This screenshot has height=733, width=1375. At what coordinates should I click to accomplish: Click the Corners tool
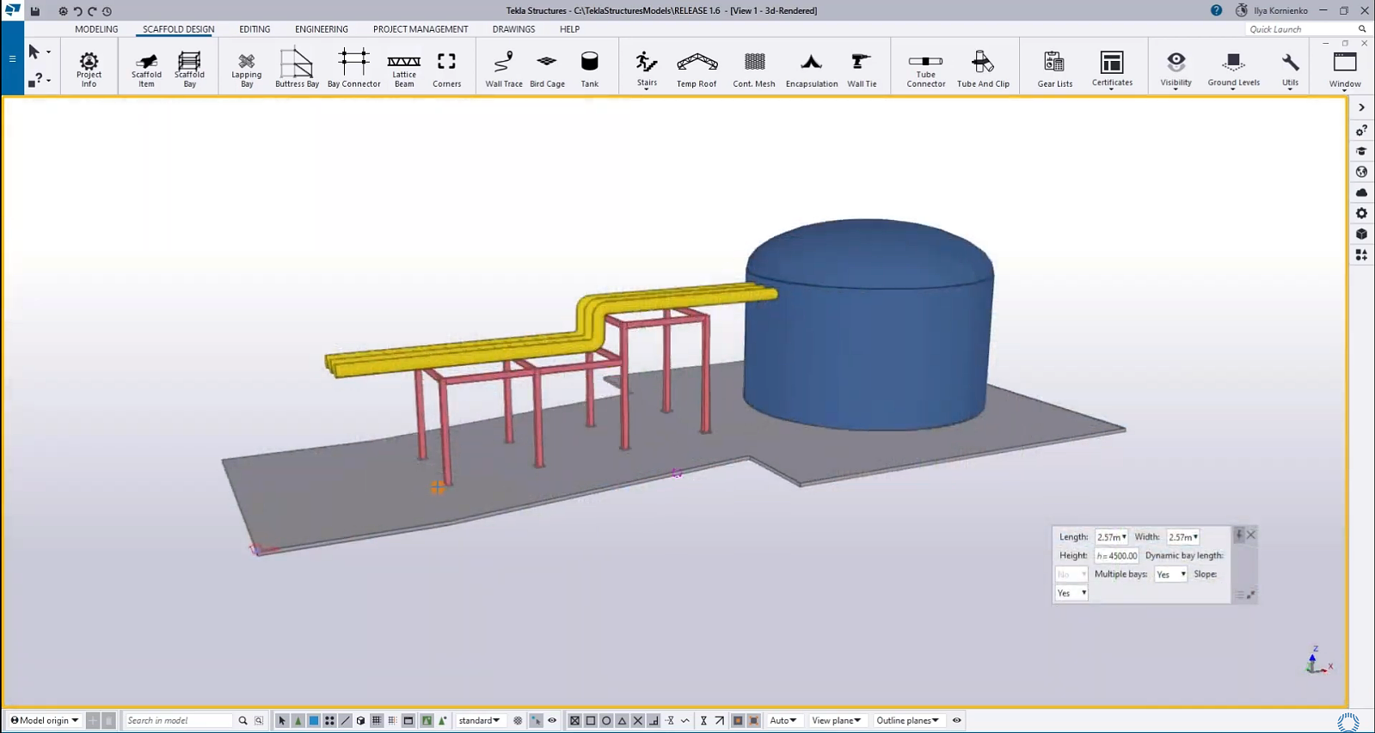446,69
